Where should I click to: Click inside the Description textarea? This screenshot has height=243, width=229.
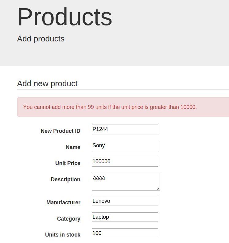click(x=126, y=182)
